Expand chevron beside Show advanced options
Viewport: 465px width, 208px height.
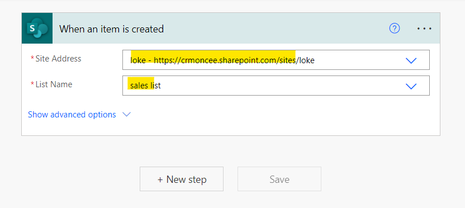127,115
